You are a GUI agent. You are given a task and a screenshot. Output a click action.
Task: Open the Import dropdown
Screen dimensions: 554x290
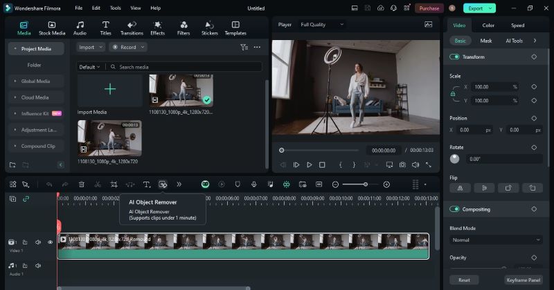[x=91, y=47]
